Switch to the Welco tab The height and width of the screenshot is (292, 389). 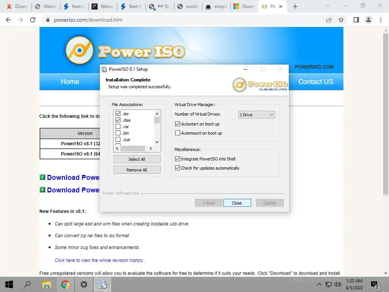point(103,6)
